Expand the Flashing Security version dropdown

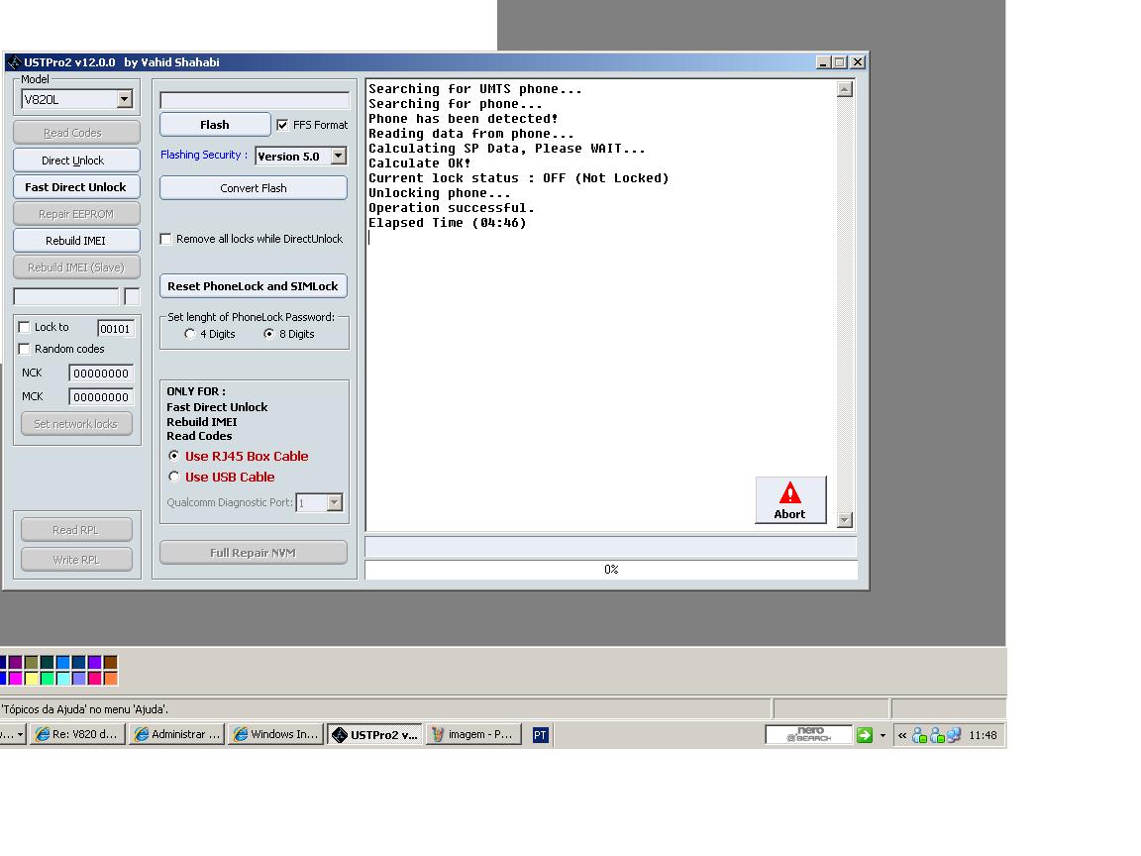point(338,157)
